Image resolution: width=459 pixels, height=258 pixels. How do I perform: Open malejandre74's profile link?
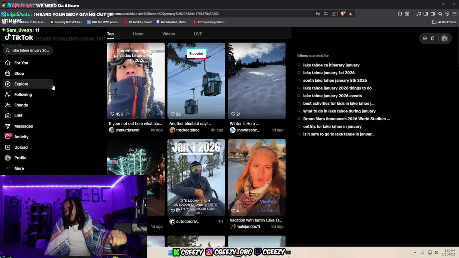coord(245,226)
